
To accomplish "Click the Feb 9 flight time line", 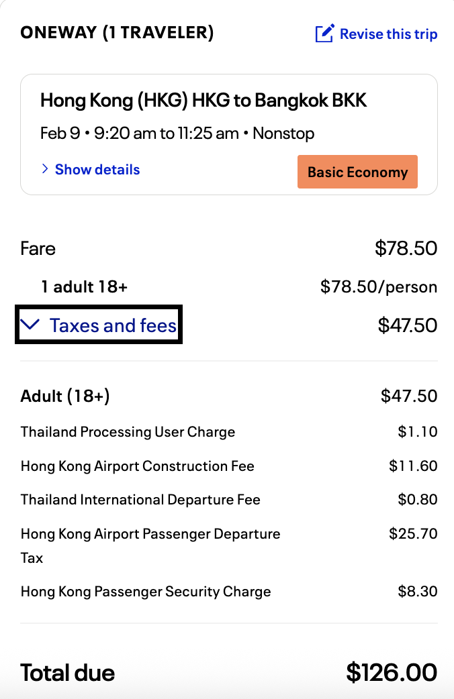I will pos(177,133).
